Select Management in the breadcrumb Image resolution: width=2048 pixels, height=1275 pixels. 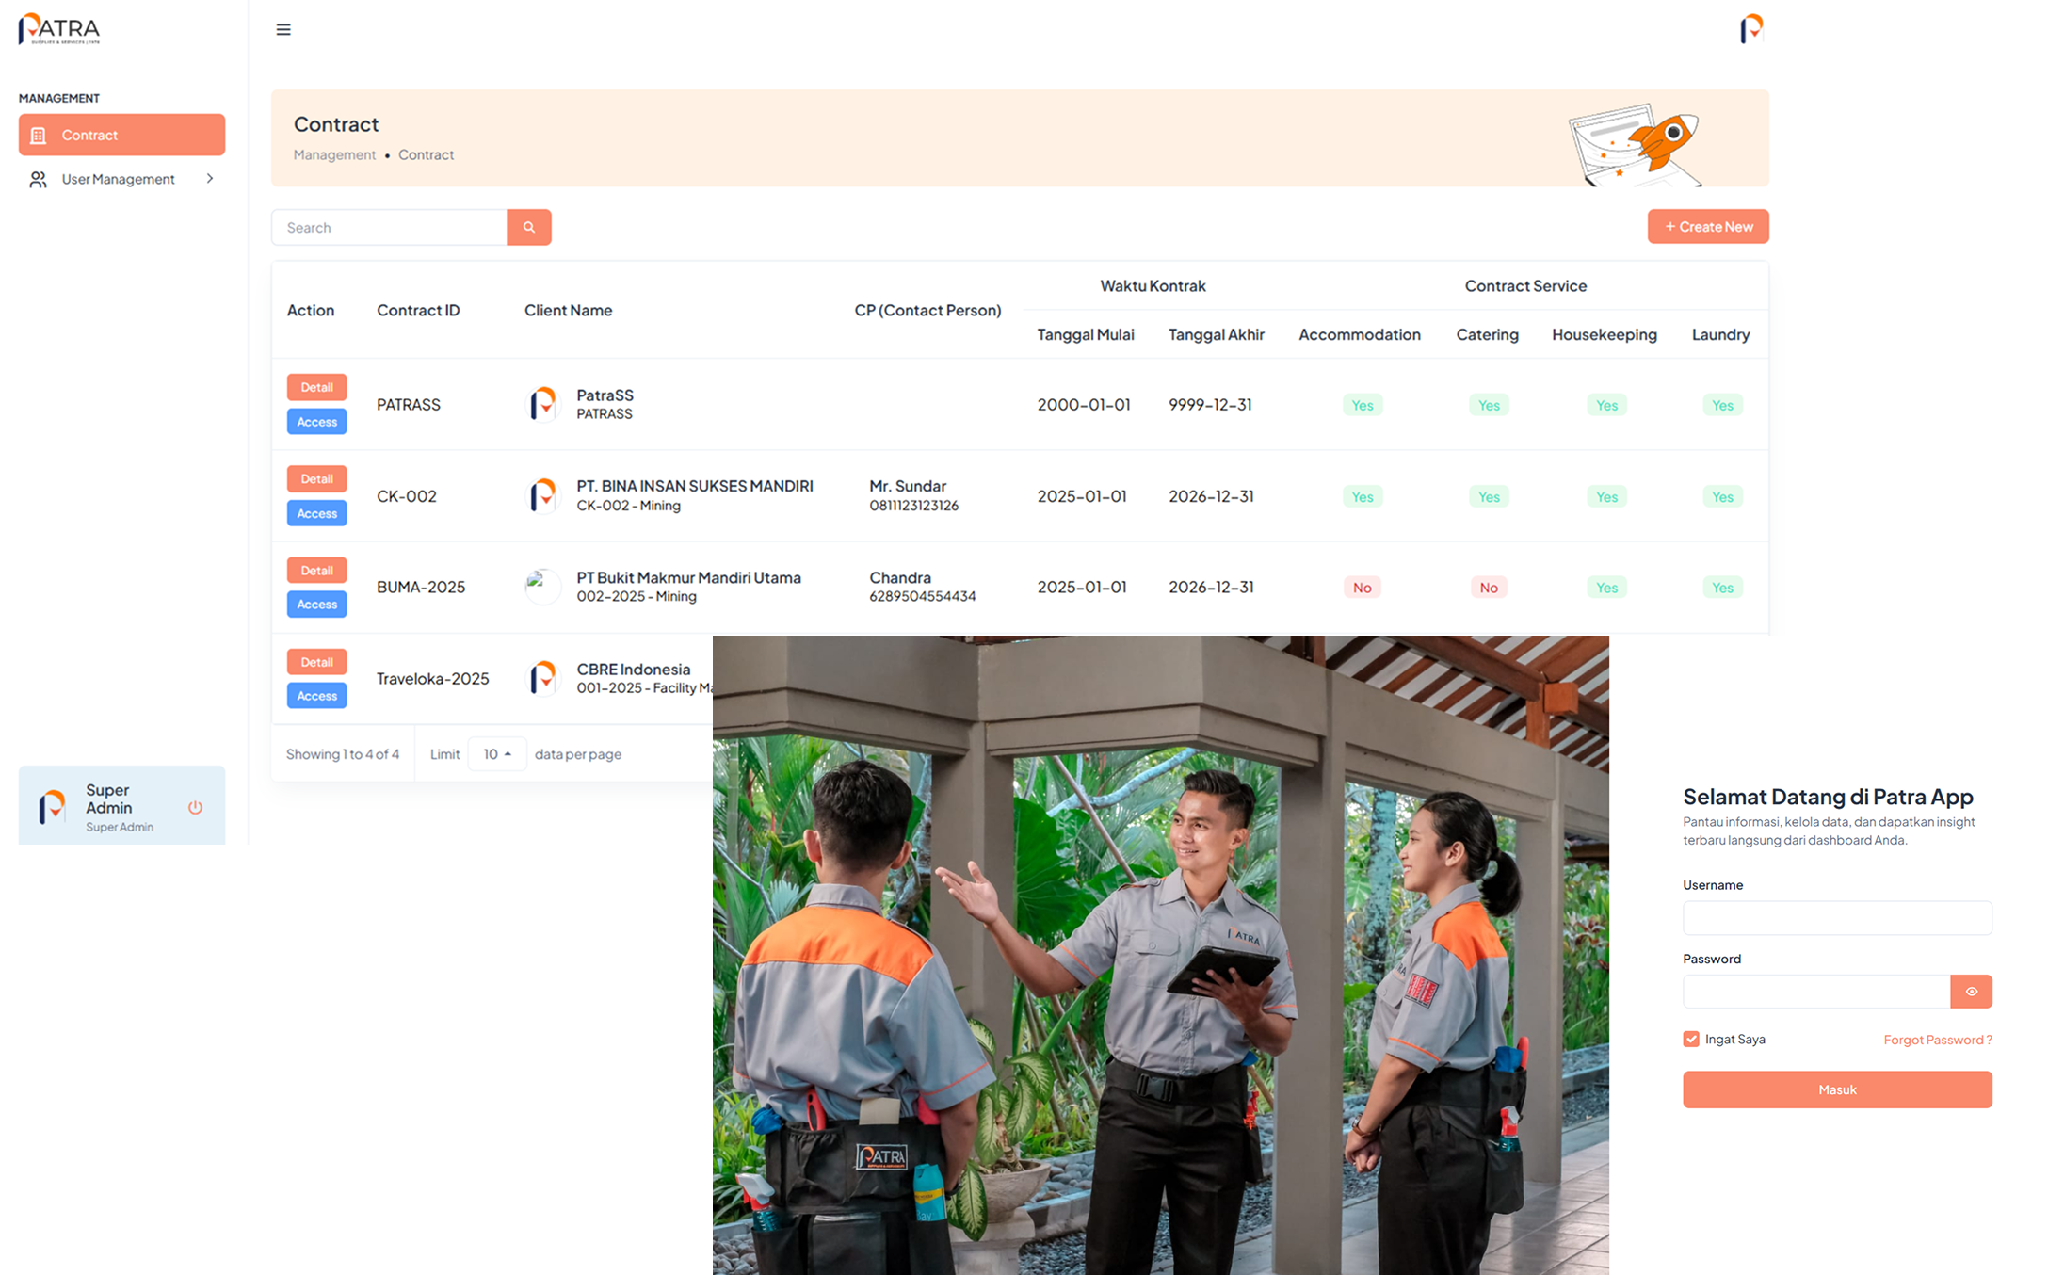(x=334, y=154)
